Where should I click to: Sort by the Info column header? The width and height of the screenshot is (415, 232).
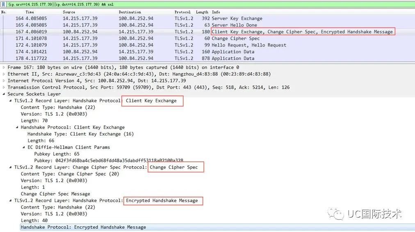216,12
